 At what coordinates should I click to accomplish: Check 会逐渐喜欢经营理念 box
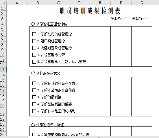(x=34, y=48)
